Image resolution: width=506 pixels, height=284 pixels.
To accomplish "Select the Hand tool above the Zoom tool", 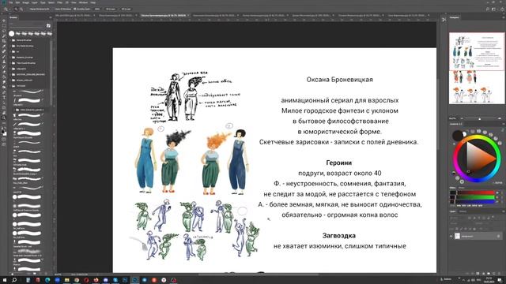I will 4,113.
